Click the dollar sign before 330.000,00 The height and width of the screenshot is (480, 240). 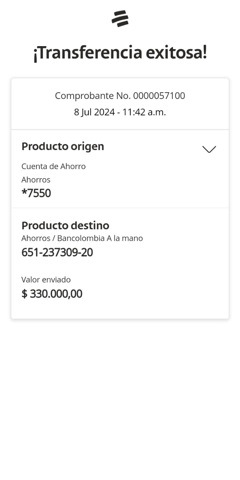coord(24,294)
